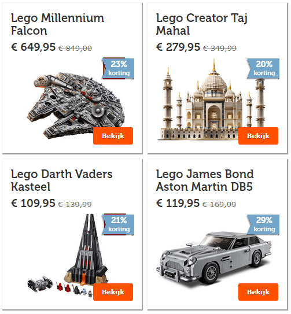Click the € 649,95 price
The height and width of the screenshot is (314, 291).
point(33,47)
